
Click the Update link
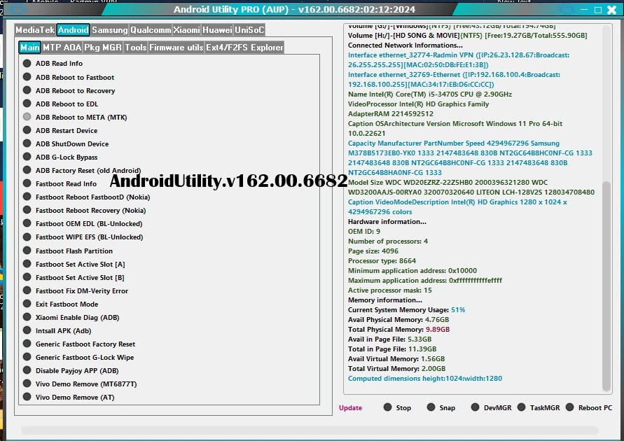tap(350, 407)
